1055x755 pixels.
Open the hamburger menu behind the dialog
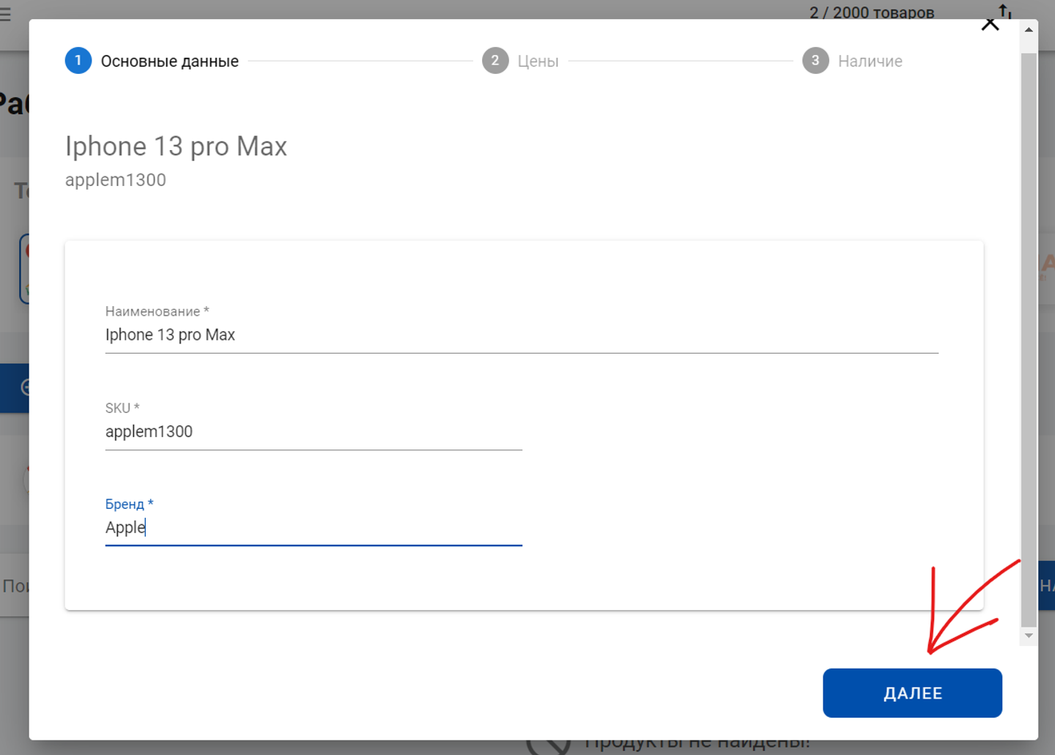pyautogui.click(x=6, y=15)
